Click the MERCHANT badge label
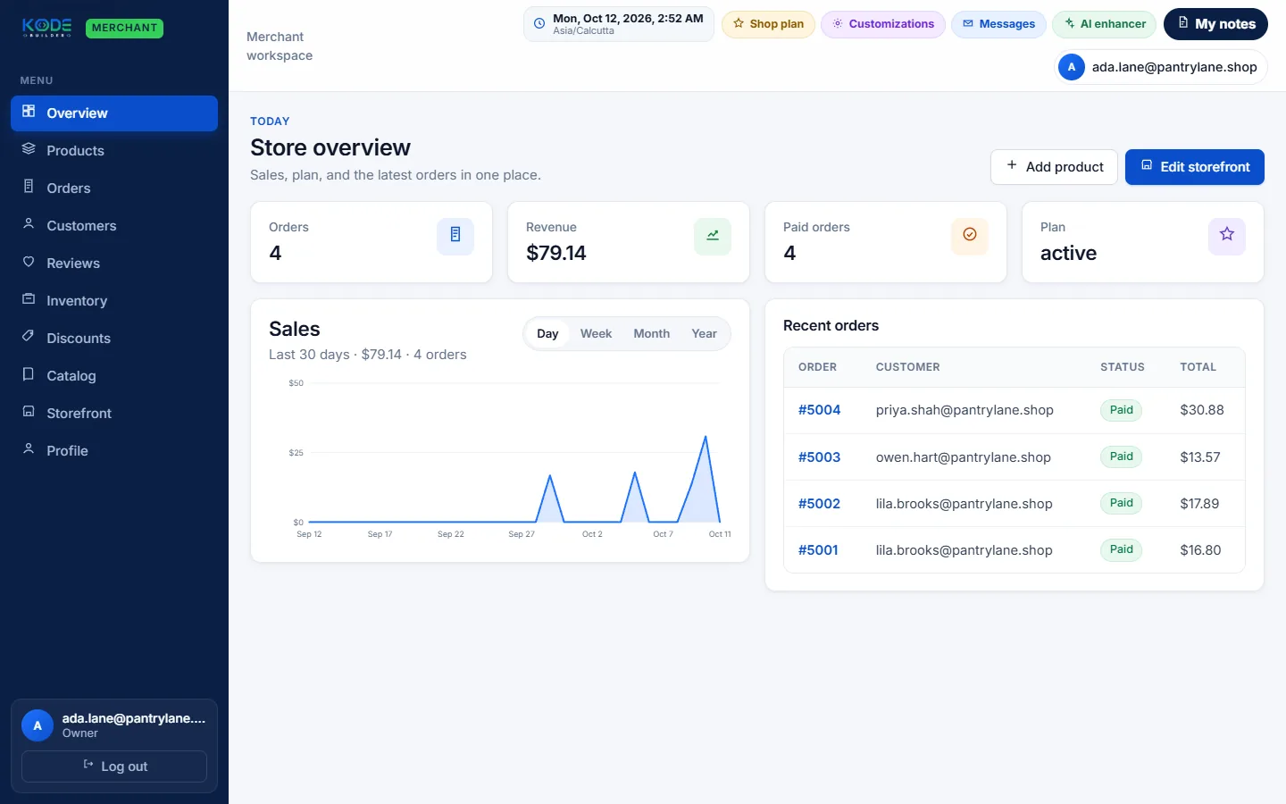 coord(124,28)
